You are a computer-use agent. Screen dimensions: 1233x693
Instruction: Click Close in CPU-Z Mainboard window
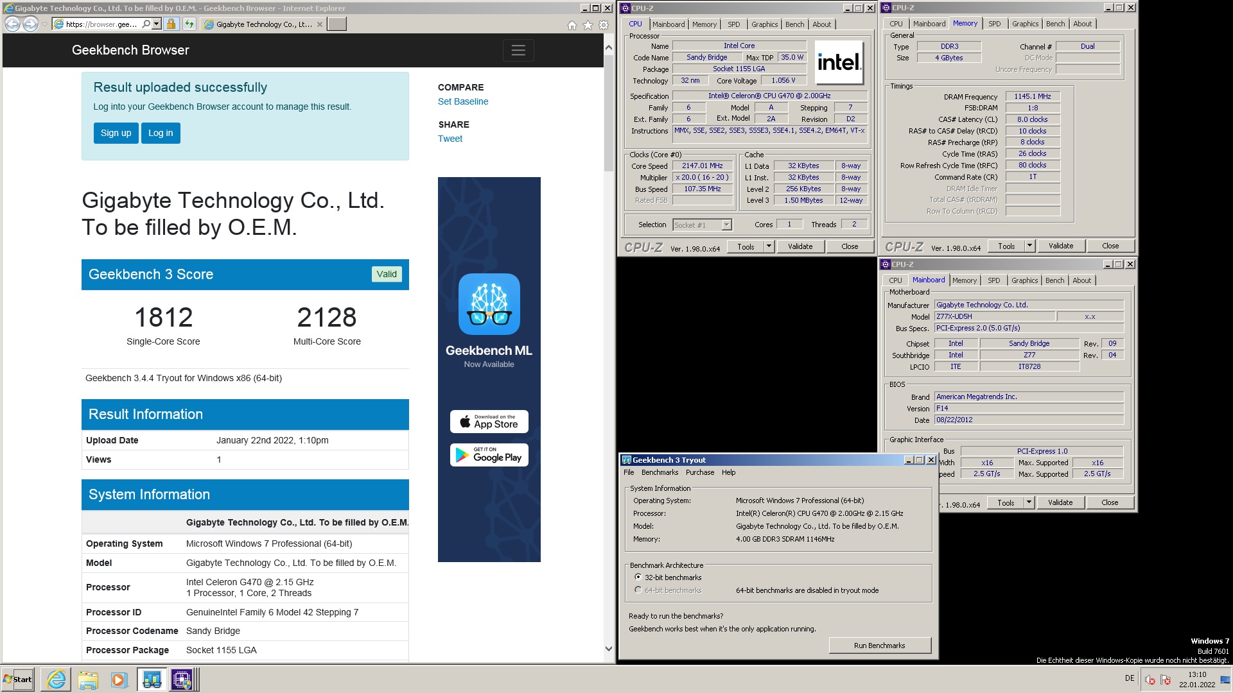pyautogui.click(x=1110, y=502)
